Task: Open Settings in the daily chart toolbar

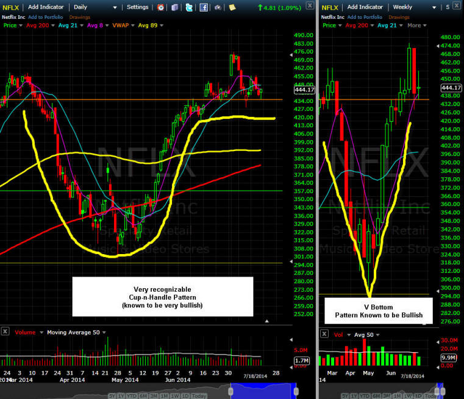Action: point(137,7)
